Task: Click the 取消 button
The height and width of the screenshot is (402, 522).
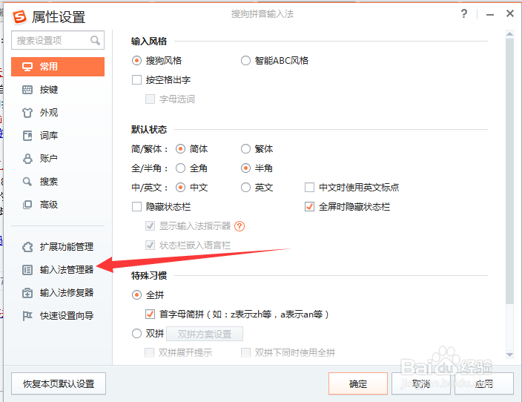Action: pyautogui.click(x=421, y=383)
